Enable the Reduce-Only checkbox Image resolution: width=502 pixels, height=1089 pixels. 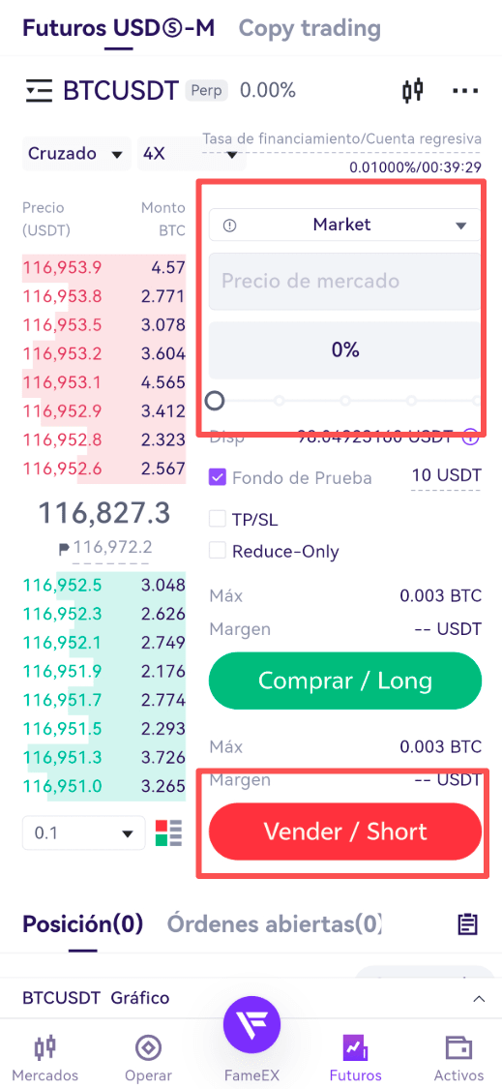[x=218, y=552]
